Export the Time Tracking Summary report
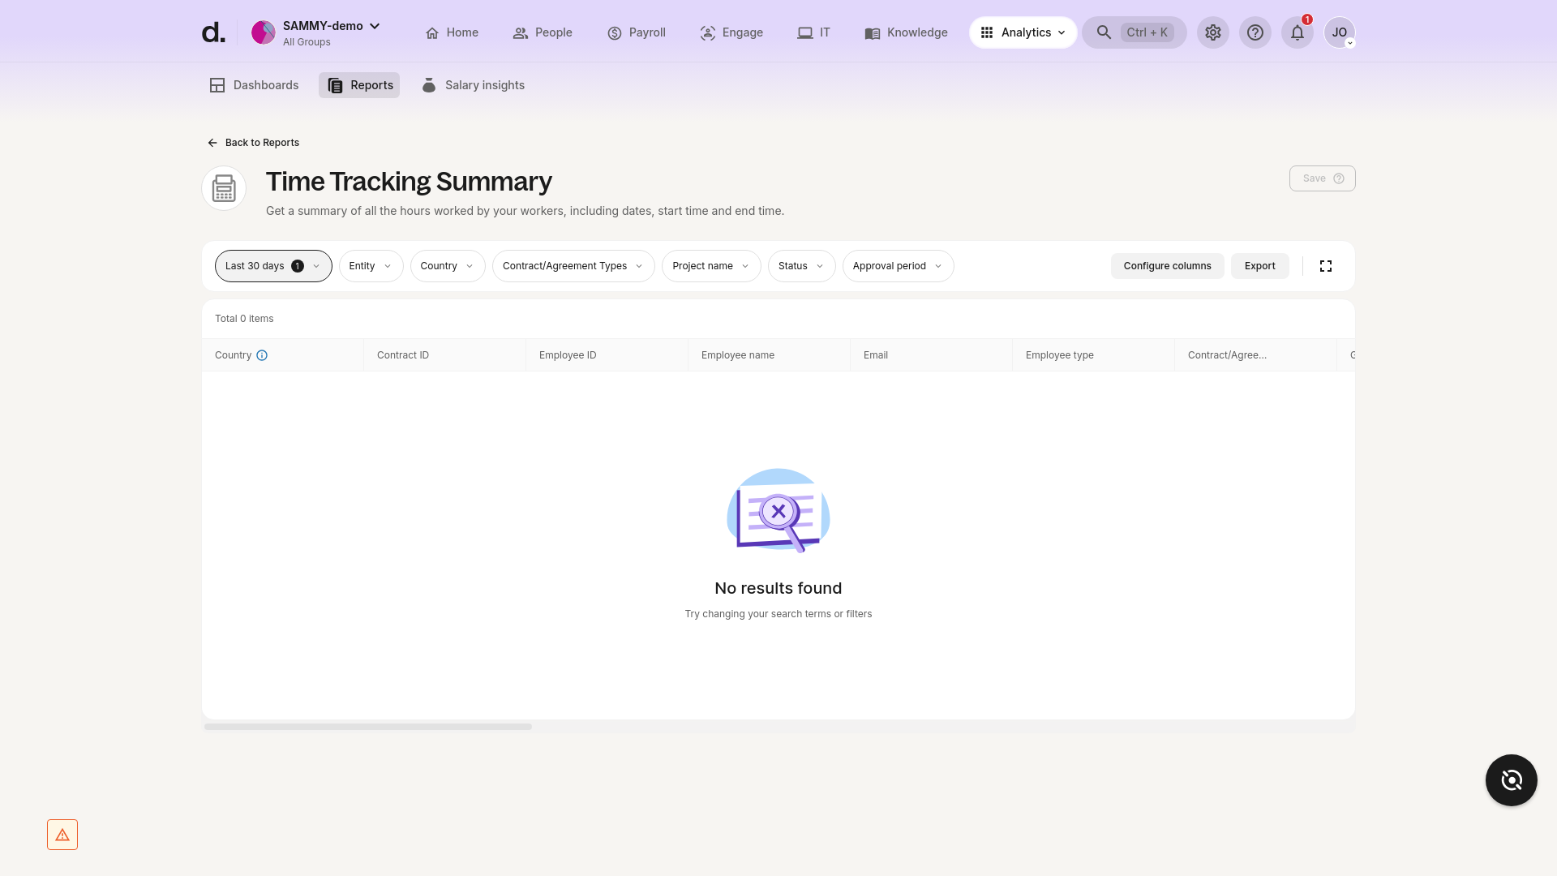This screenshot has height=876, width=1557. point(1259,266)
